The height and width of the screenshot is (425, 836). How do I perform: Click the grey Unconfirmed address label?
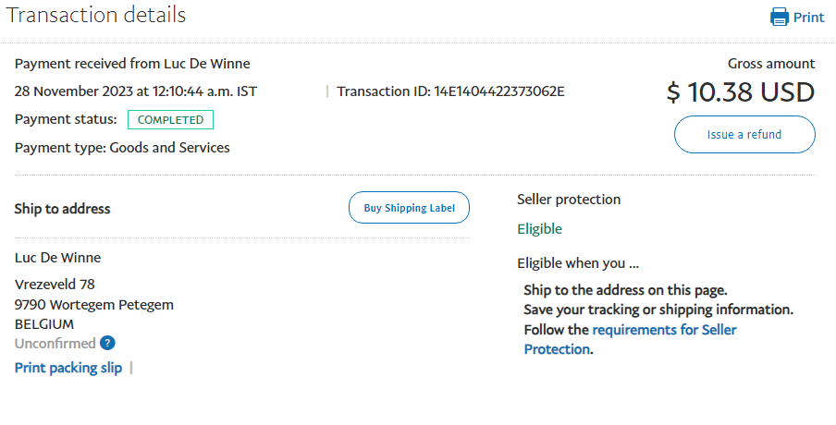point(55,344)
